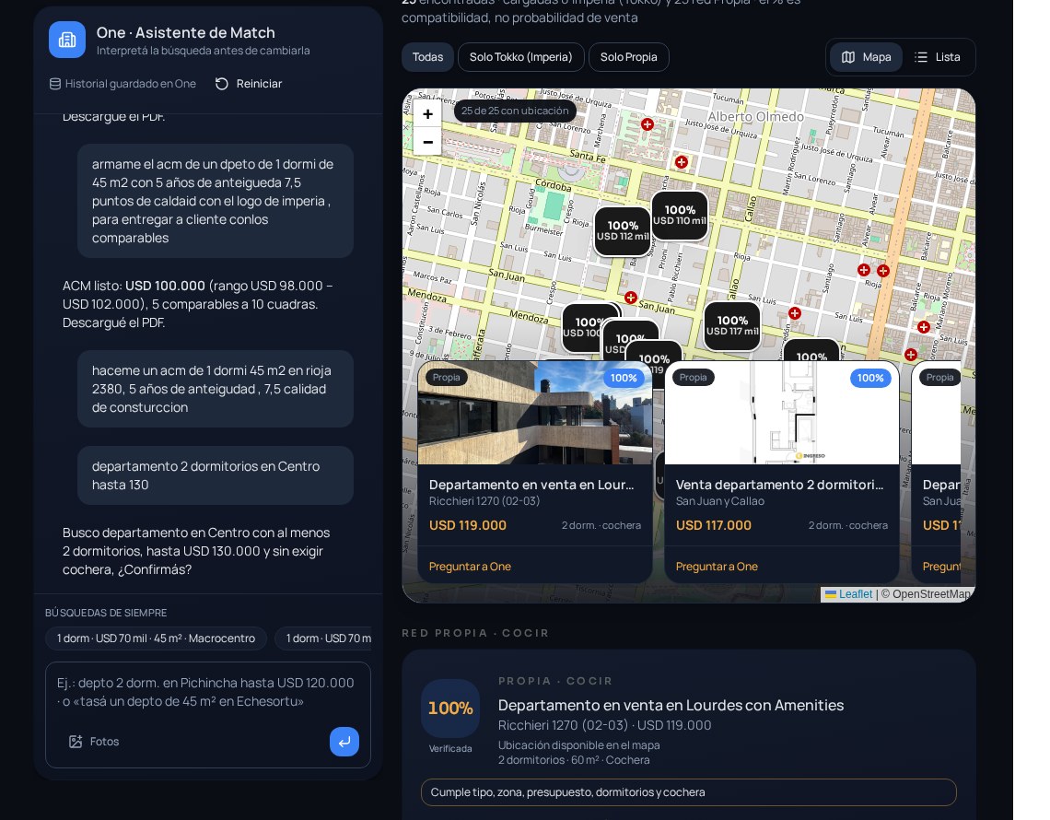Filter results by Solo Tokko (Imperia)

click(521, 57)
